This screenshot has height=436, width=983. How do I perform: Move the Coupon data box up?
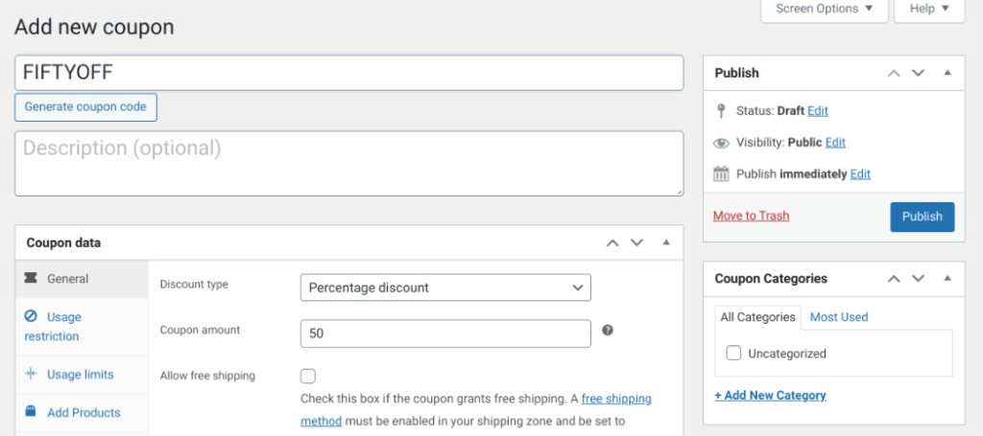[x=612, y=242]
